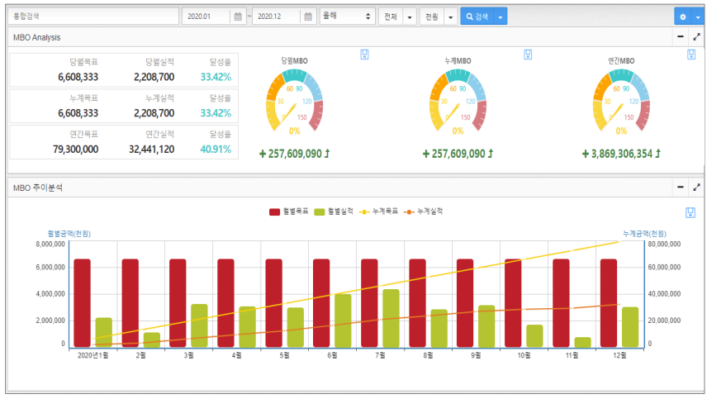Save the 누계MBO gauge chart
707x399 pixels.
tap(528, 55)
